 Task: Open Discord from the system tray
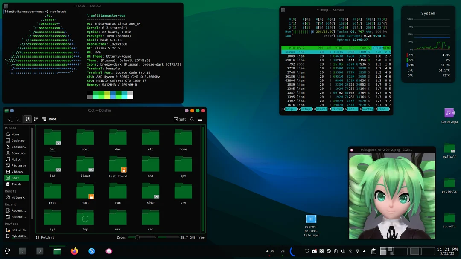point(315,251)
